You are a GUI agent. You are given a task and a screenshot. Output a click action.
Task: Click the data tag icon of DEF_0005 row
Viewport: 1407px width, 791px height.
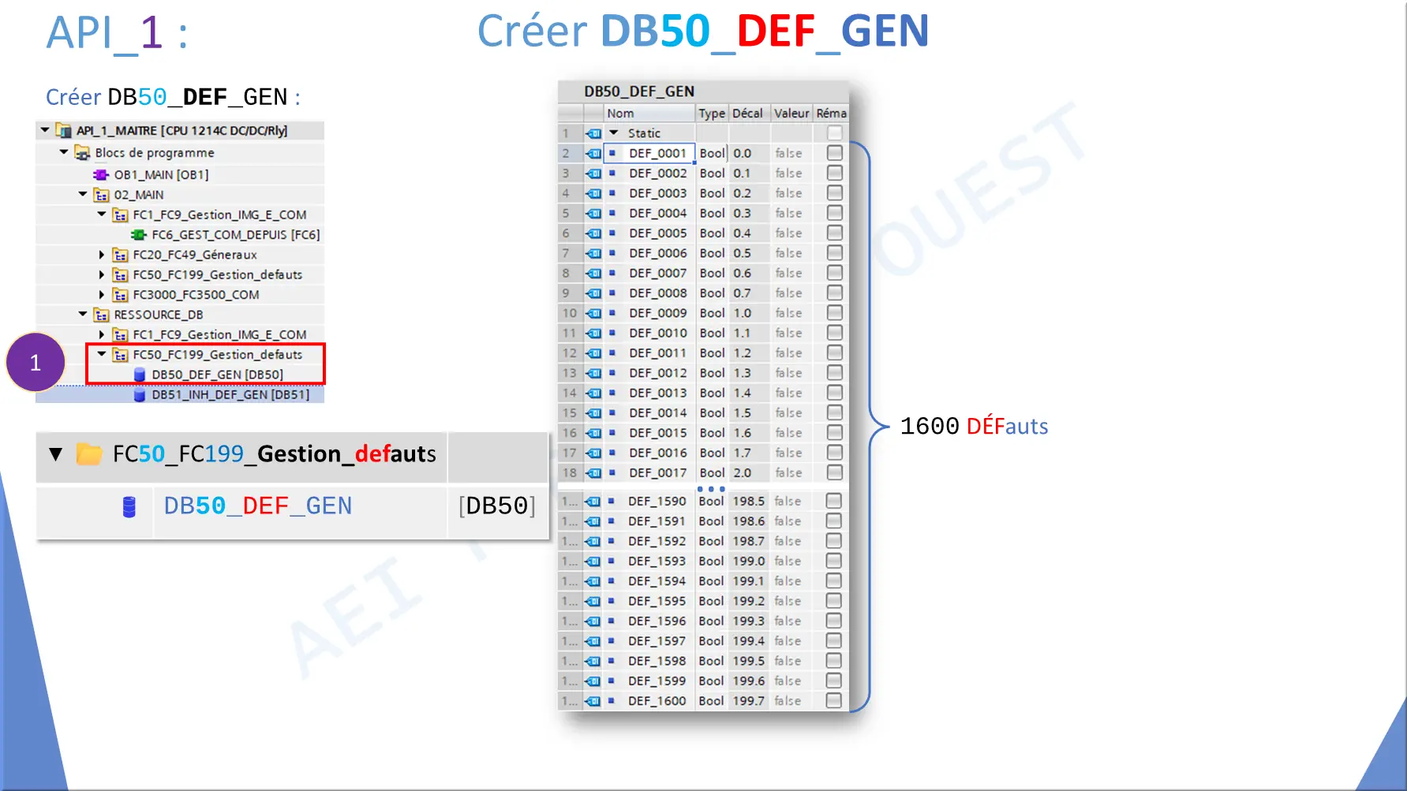click(x=593, y=233)
